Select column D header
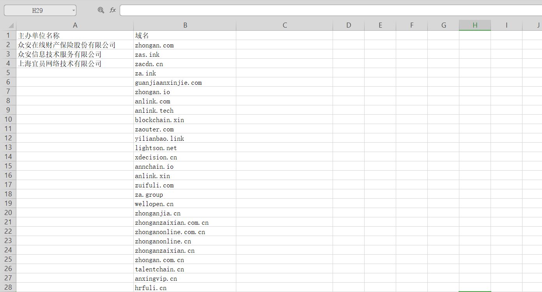Viewport: 542px width, 292px height. (349, 25)
